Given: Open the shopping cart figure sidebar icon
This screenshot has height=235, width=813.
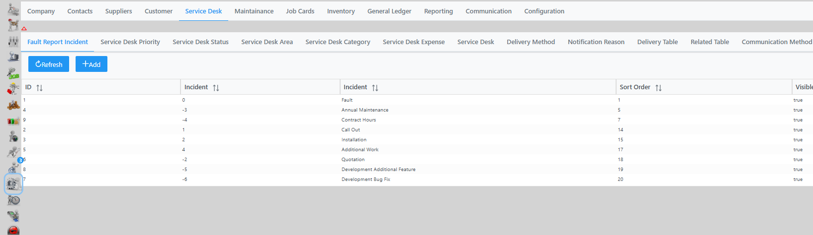Looking at the screenshot, I should coord(13,9).
